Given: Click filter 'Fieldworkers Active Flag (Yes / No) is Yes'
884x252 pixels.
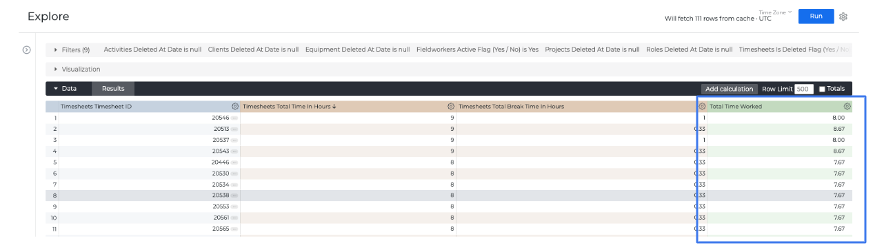Looking at the screenshot, I should pos(477,50).
